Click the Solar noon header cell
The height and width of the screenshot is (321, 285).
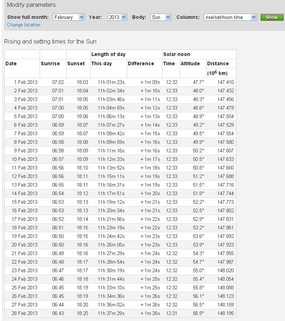coord(177,54)
